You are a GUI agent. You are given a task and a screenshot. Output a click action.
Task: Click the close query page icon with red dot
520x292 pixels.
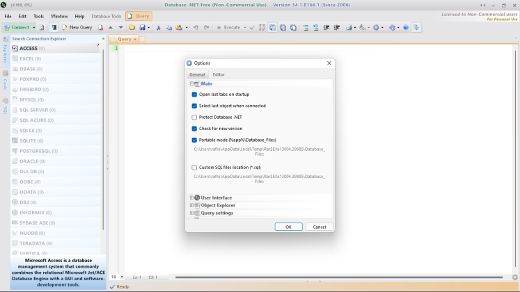(x=100, y=28)
